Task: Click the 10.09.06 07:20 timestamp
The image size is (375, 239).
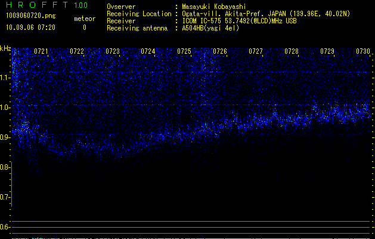Action: [x=30, y=27]
